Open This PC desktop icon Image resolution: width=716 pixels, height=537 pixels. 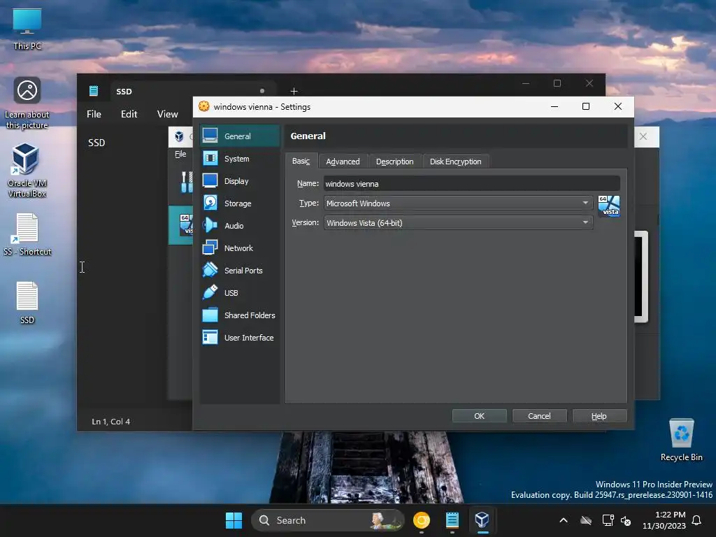coord(27,29)
